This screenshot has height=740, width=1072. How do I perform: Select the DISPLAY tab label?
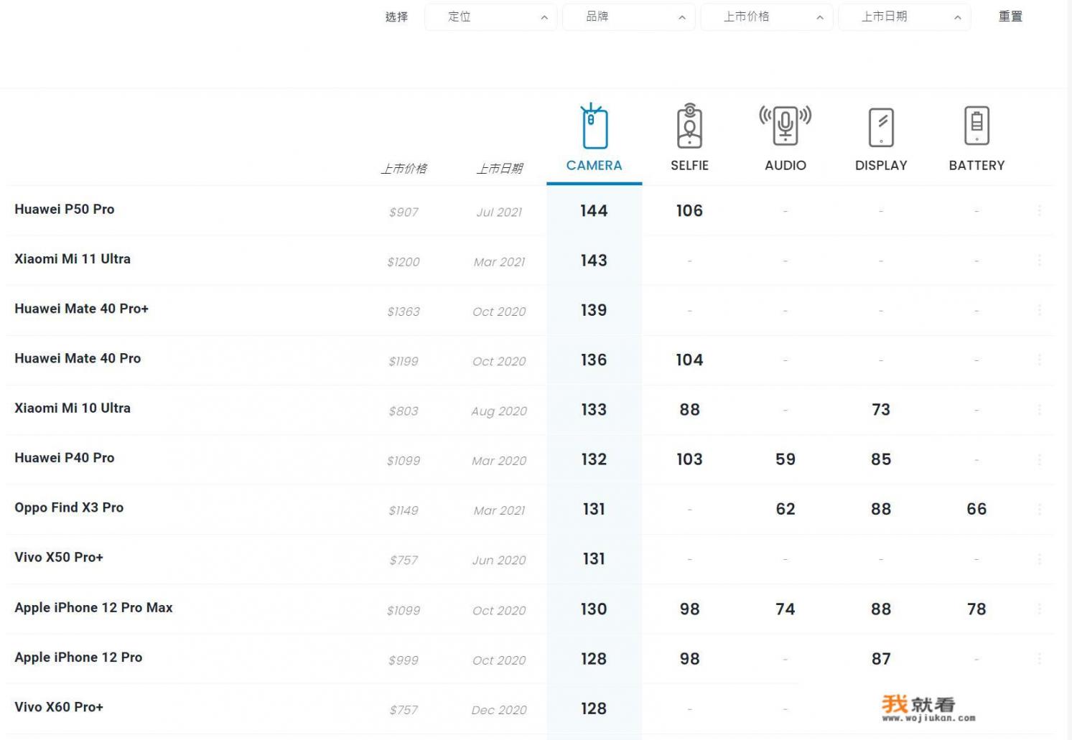pos(881,165)
